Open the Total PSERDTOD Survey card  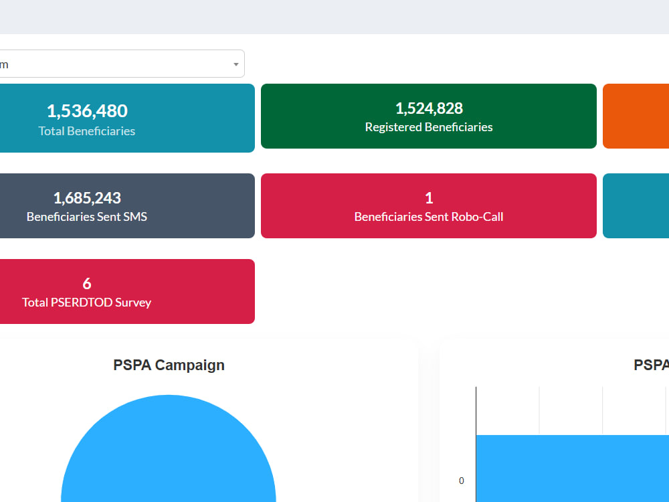[127, 292]
